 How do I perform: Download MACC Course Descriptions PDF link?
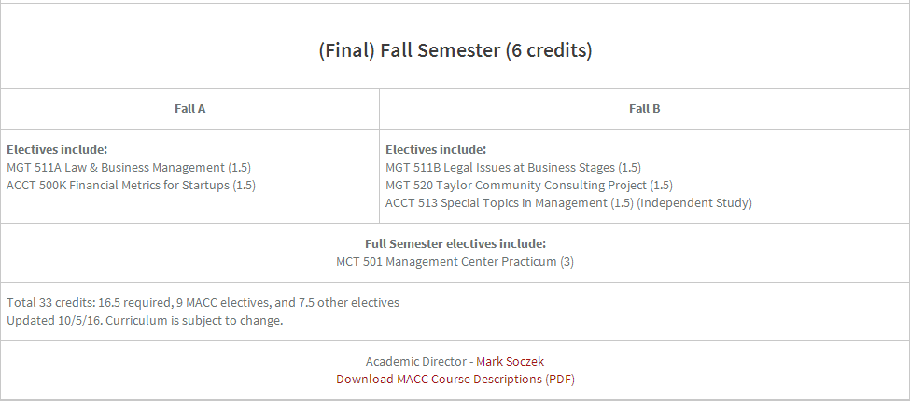point(455,379)
